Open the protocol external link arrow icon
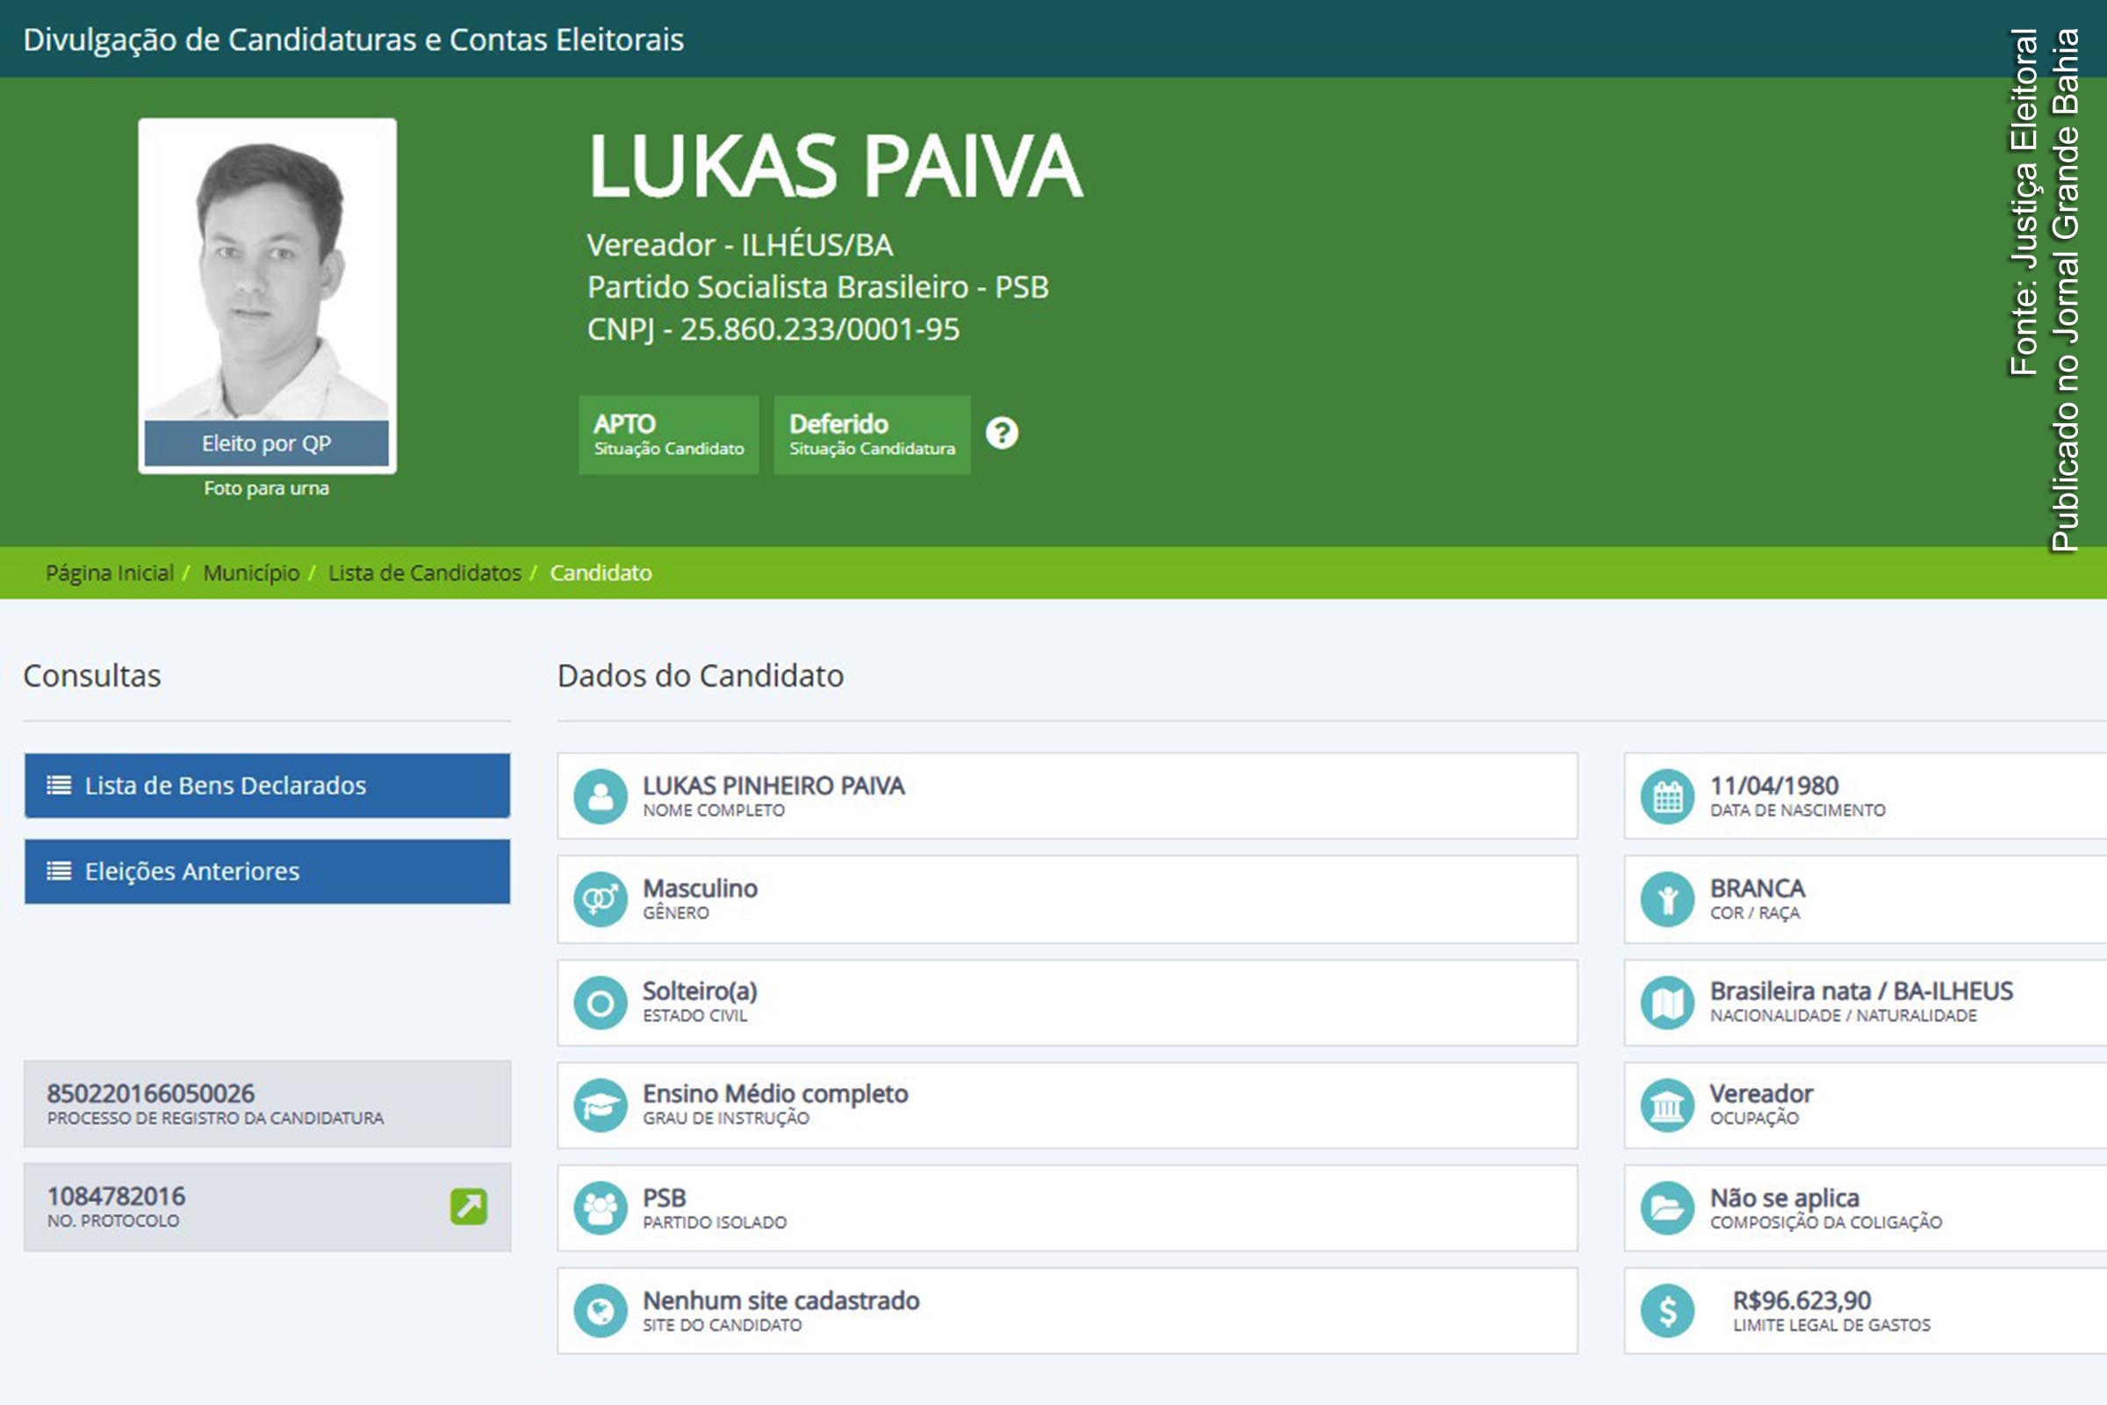The width and height of the screenshot is (2107, 1405). point(469,1206)
